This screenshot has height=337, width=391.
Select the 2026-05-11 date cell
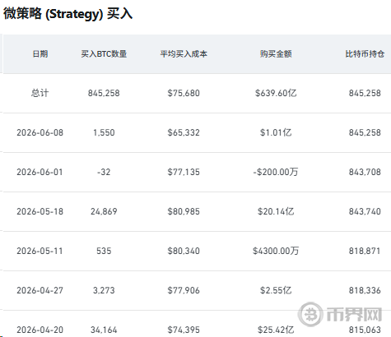40,251
